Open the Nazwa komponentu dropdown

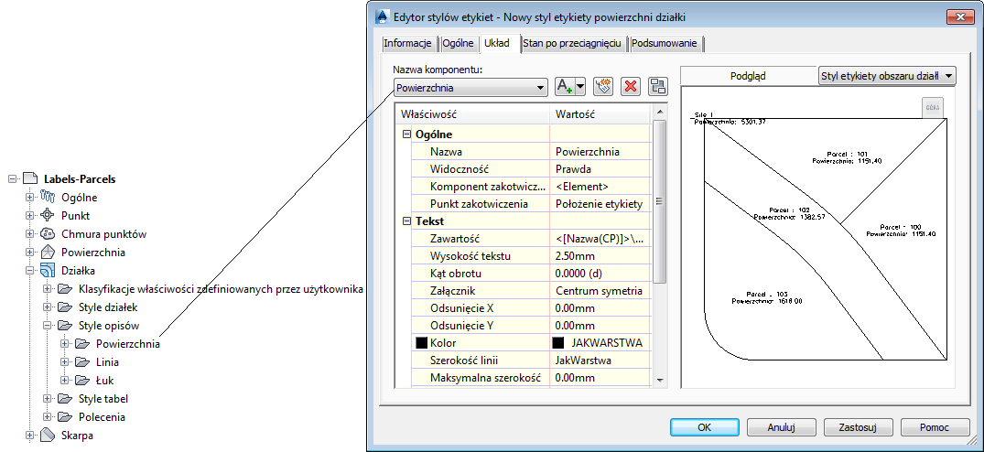click(470, 88)
